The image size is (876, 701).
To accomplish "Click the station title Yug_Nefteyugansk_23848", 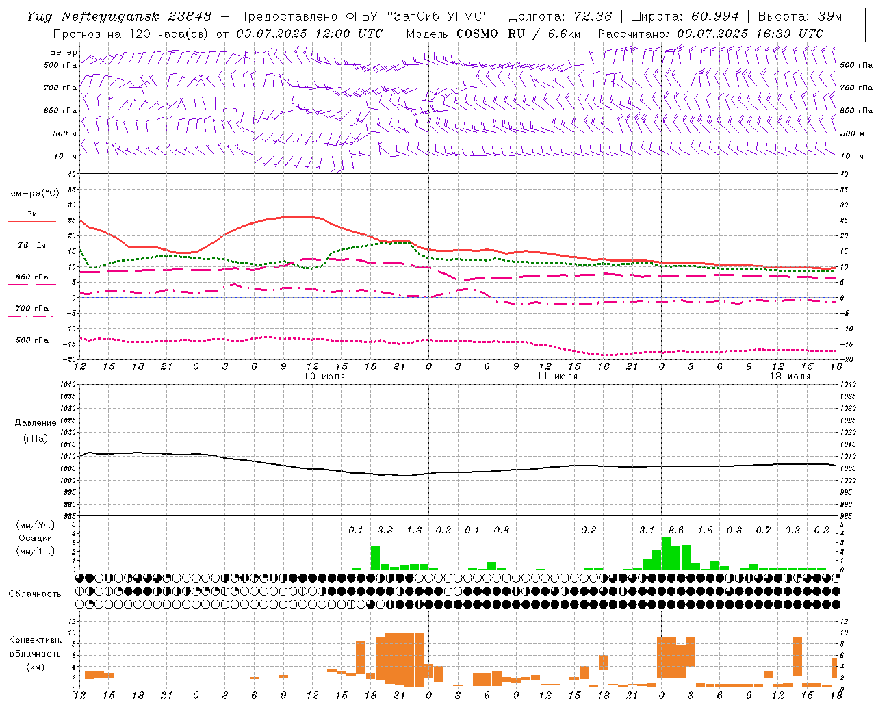I will click(119, 16).
